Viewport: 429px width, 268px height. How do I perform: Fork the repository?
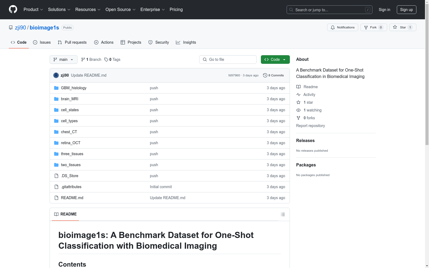click(x=373, y=27)
